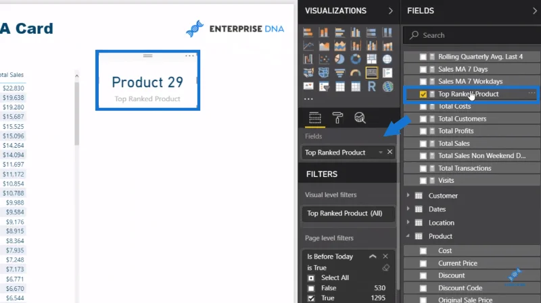Check the Total Customers measure
This screenshot has width=541, height=303.
pos(423,119)
